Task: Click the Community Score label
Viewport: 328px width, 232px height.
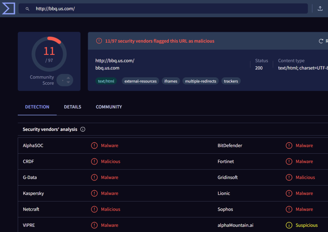Action: click(42, 80)
